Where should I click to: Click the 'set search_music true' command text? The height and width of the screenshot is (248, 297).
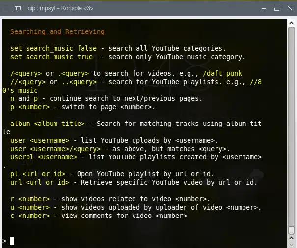click(52, 57)
